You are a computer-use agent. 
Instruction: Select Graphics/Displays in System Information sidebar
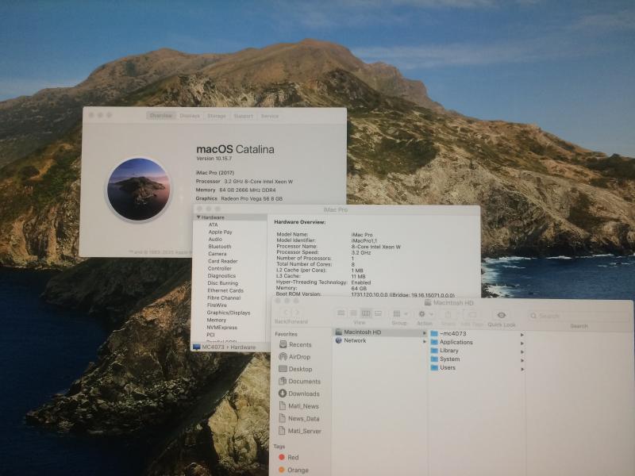pos(228,313)
